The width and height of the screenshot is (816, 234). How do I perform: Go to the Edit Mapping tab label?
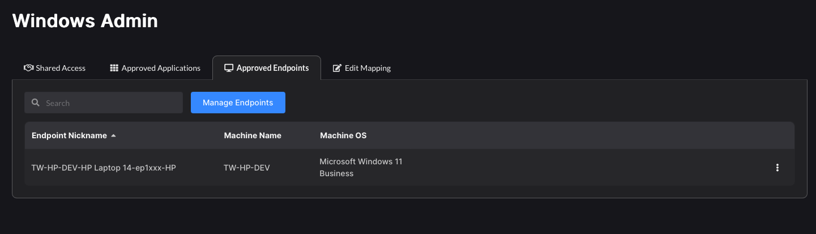click(368, 68)
